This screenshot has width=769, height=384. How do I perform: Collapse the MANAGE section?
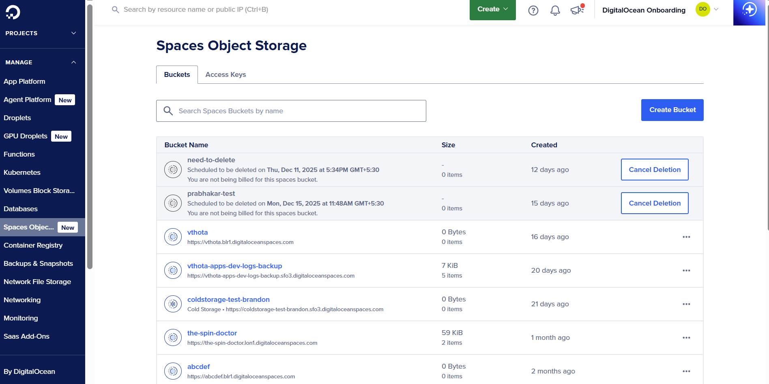(73, 62)
